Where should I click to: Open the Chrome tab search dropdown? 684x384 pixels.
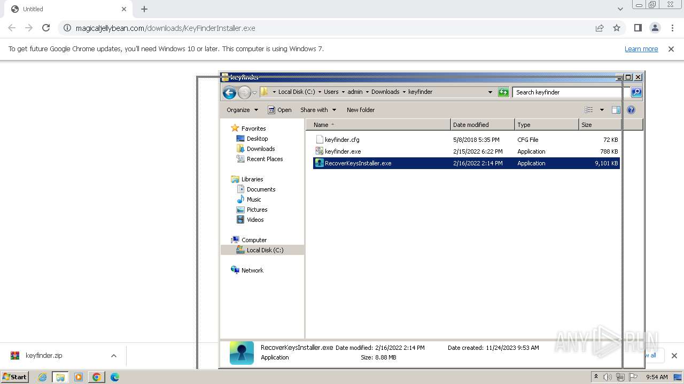point(620,9)
